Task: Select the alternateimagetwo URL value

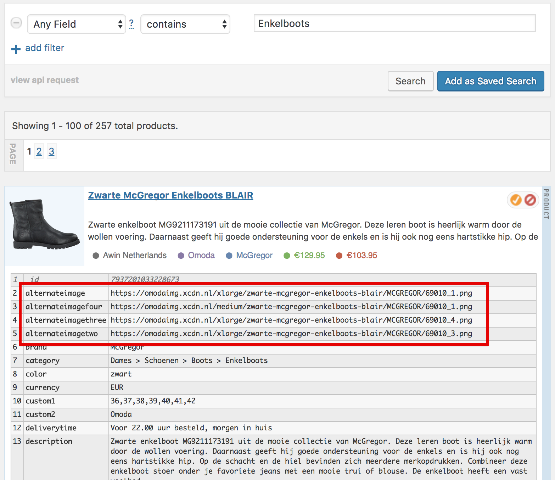Action: [x=291, y=334]
